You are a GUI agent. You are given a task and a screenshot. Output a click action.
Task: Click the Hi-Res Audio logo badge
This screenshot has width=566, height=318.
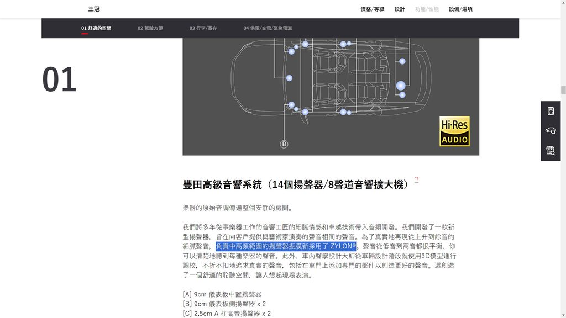(x=454, y=131)
